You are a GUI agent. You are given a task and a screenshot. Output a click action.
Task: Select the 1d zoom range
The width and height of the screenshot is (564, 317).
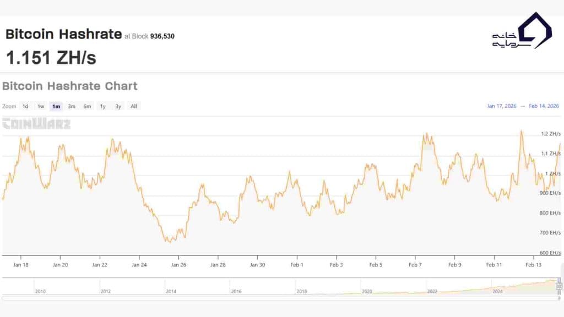(x=25, y=106)
